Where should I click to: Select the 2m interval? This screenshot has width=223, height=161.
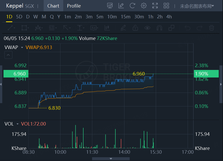(x=78, y=17)
